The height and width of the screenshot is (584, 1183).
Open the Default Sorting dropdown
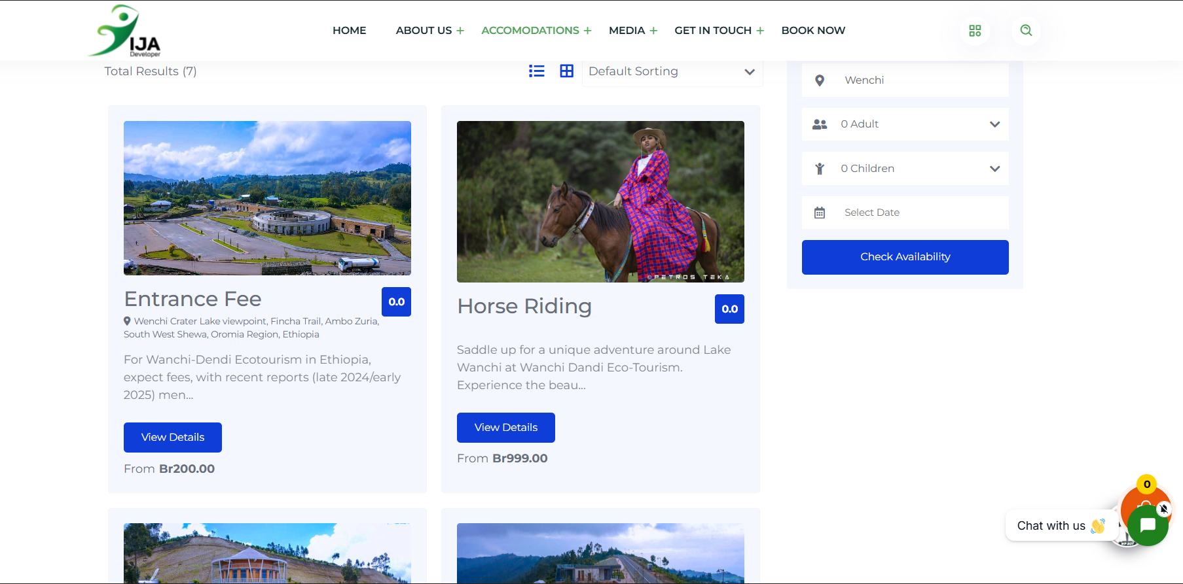672,71
